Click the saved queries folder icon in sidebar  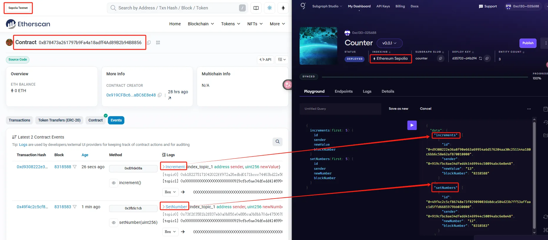545,135
